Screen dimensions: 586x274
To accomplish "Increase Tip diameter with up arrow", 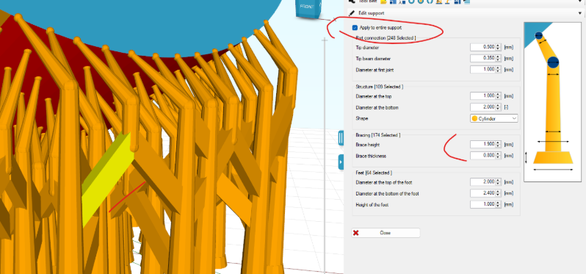I will coord(498,46).
